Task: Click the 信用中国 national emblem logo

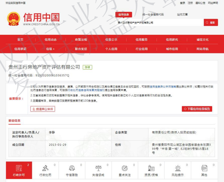Action: coord(13,19)
